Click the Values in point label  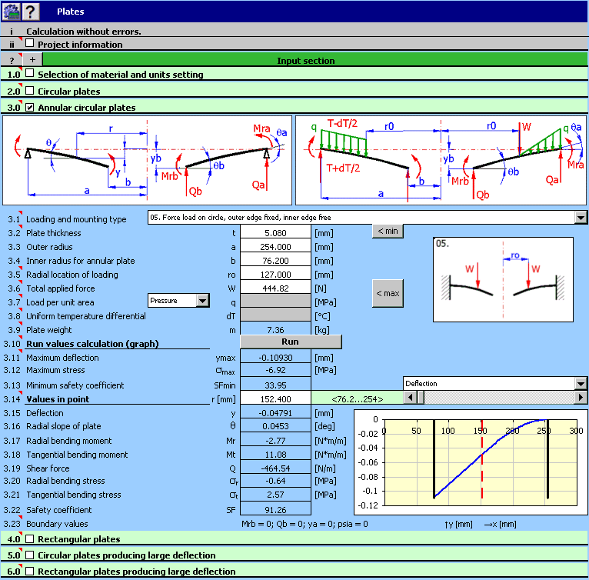pyautogui.click(x=58, y=398)
